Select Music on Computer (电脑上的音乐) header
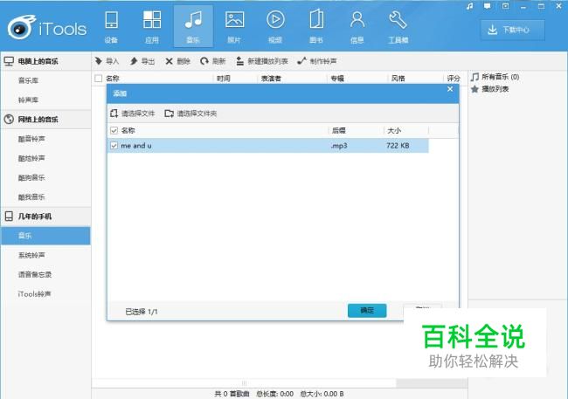 point(45,61)
